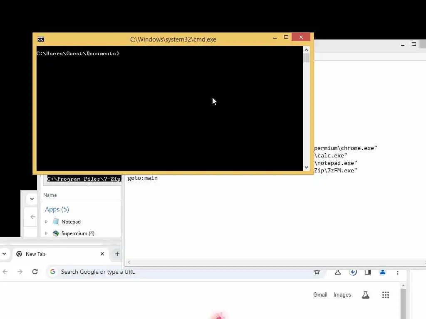Open the cmd.exe window system menu icon

(41, 39)
